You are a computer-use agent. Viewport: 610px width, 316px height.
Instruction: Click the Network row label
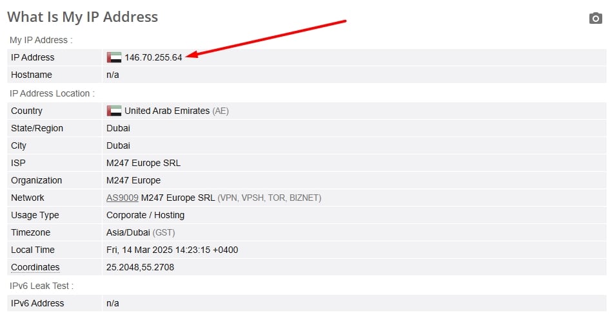[x=28, y=198]
